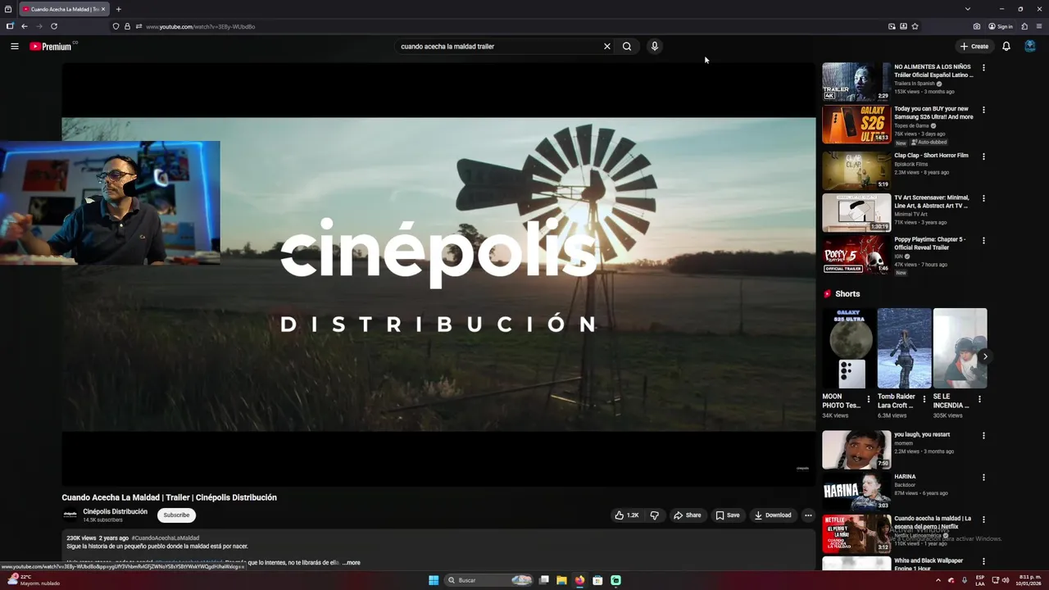Open the #CuandoAcechaLaMaldad hashtag link

[166, 538]
